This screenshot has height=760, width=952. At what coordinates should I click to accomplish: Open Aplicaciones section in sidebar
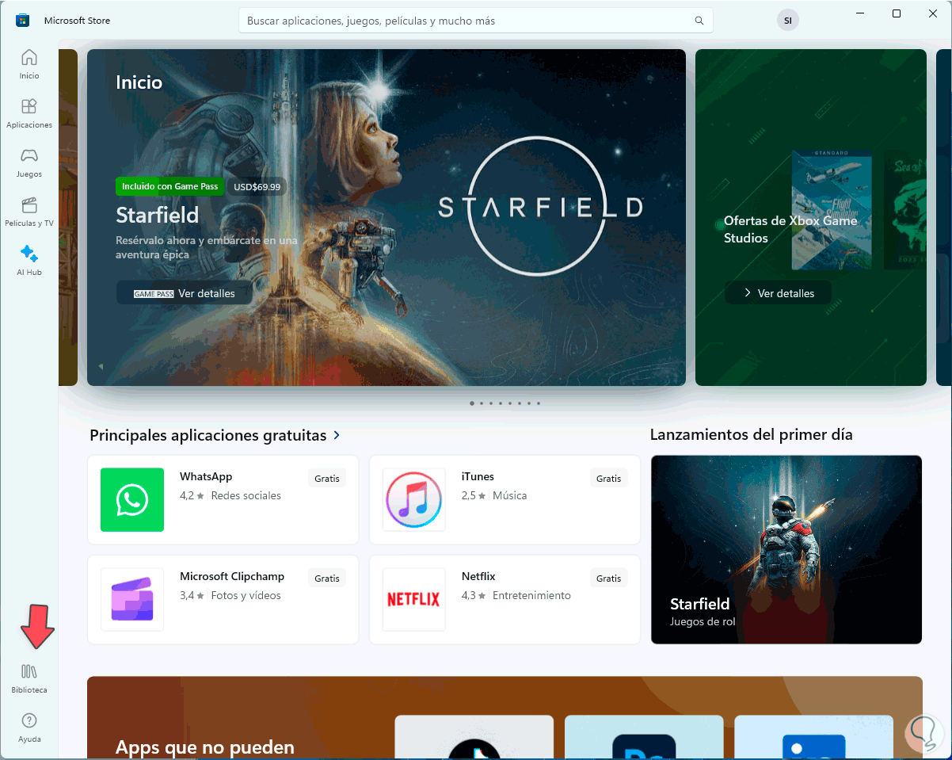[x=29, y=113]
